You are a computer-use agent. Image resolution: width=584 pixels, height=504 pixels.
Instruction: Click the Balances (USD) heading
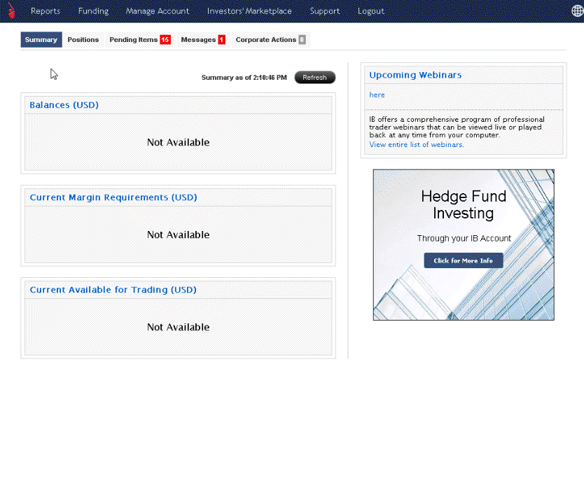coord(64,105)
